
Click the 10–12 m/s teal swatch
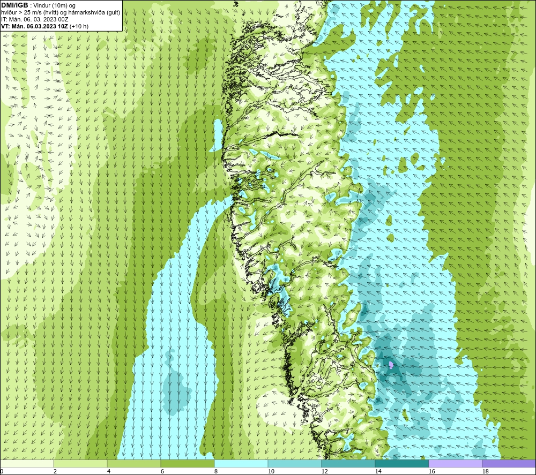point(295,463)
